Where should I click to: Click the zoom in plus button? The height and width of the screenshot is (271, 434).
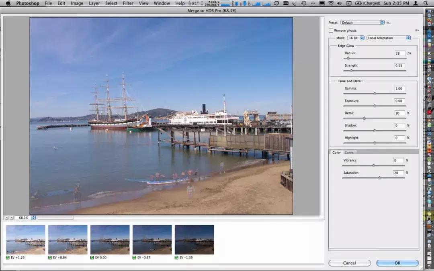pyautogui.click(x=12, y=218)
